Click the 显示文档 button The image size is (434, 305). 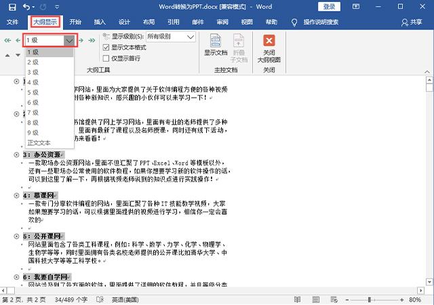[x=216, y=45]
